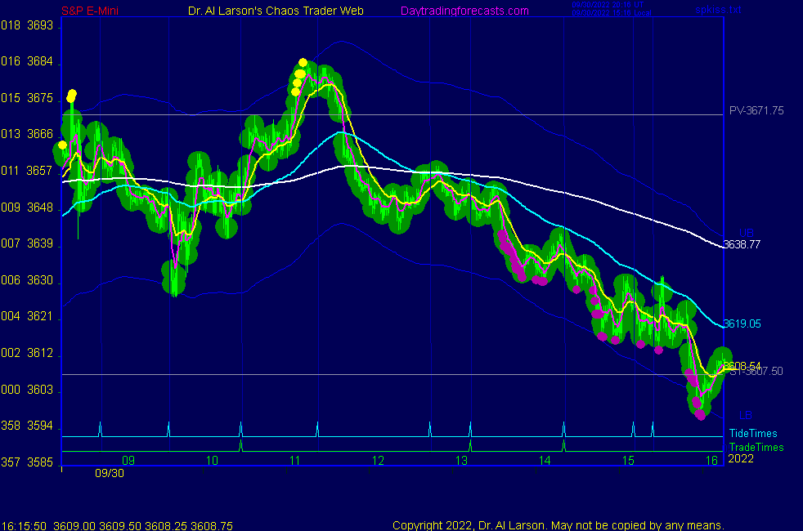Image resolution: width=803 pixels, height=531 pixels.
Task: Click the 11 hour label on time axis
Action: [x=295, y=461]
